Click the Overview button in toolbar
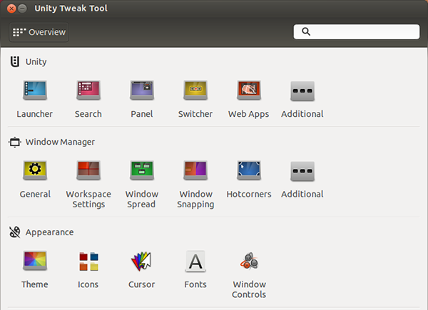Screen dimensions: 428x310 click(39, 32)
